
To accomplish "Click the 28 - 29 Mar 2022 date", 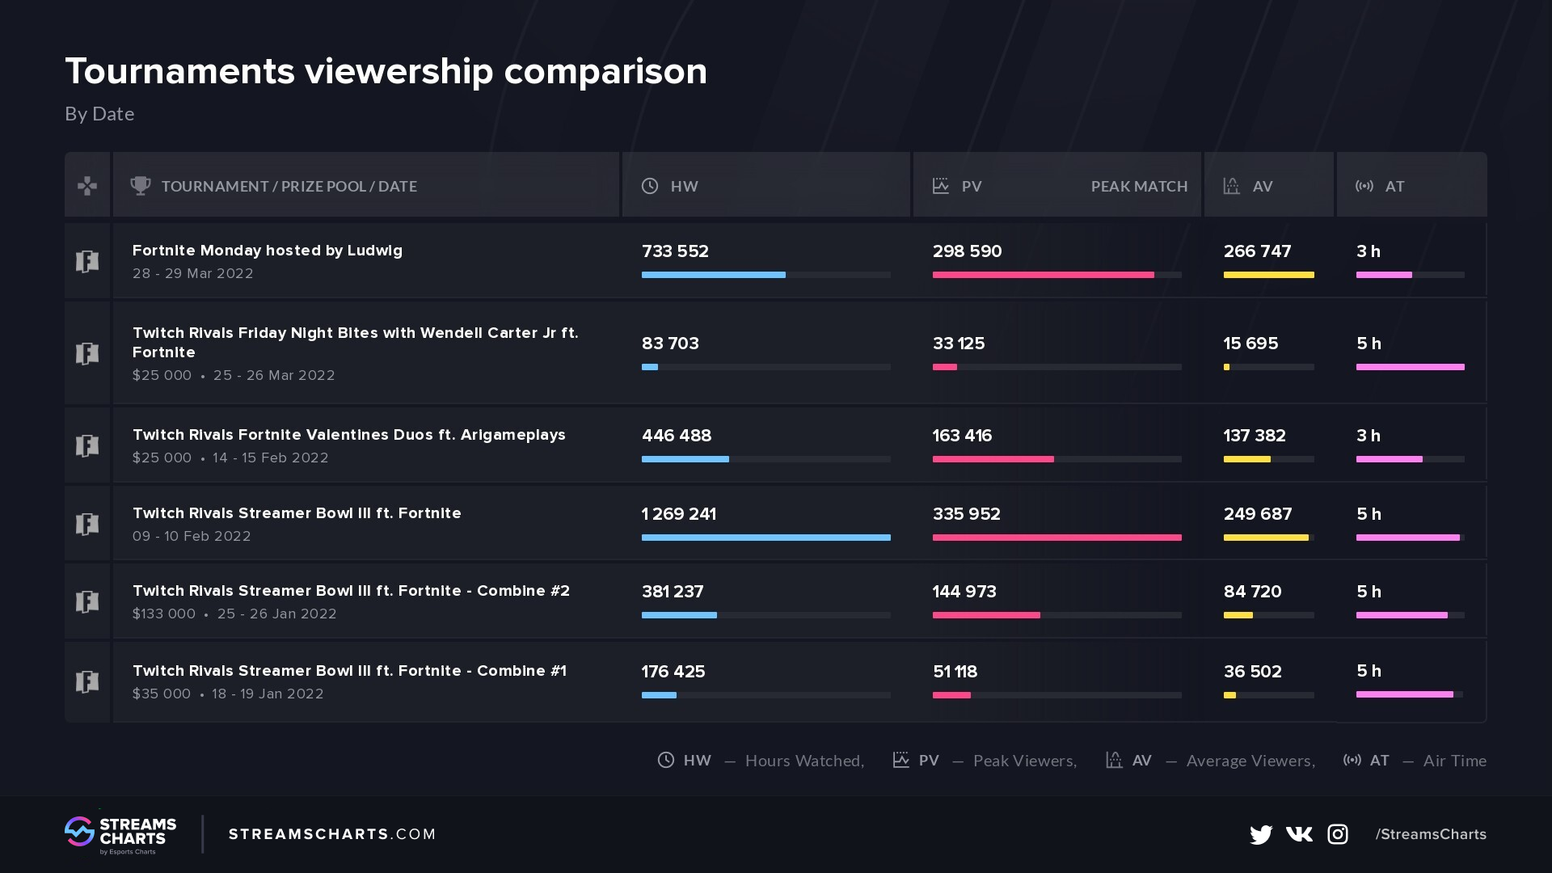I will point(193,273).
